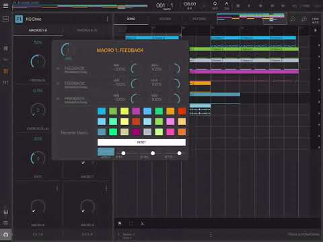Open three-dot menu in bottom track row
The image size is (323, 242).
(x=211, y=234)
